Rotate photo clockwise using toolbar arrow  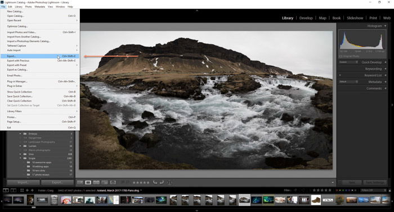pos(162,182)
